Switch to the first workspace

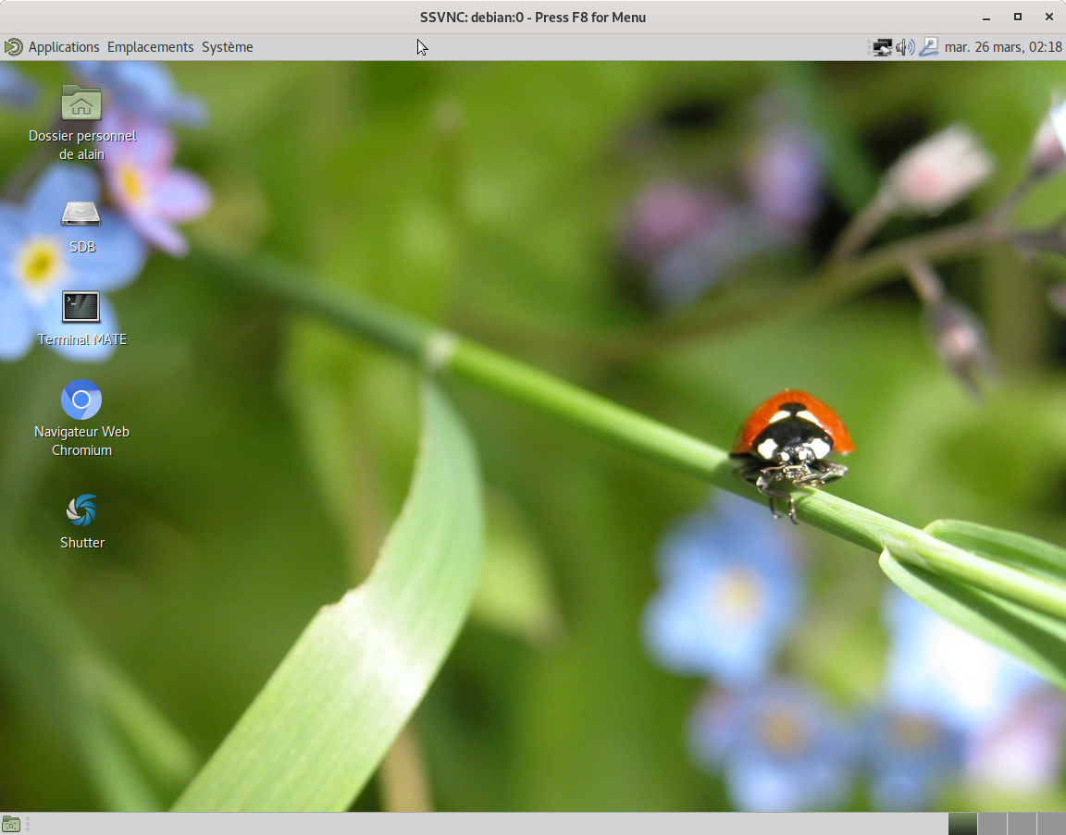point(962,824)
